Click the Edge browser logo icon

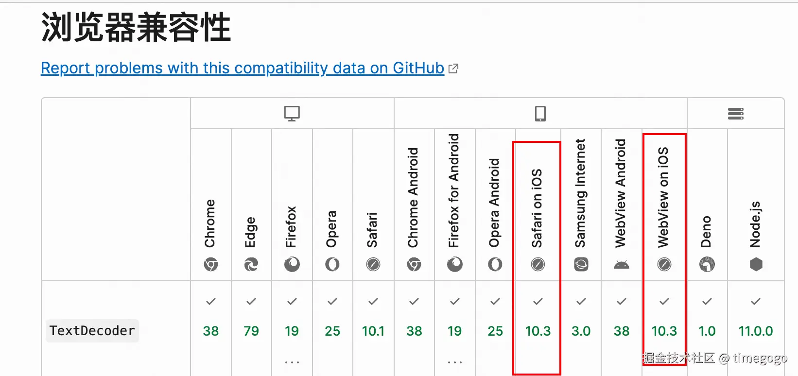[251, 265]
